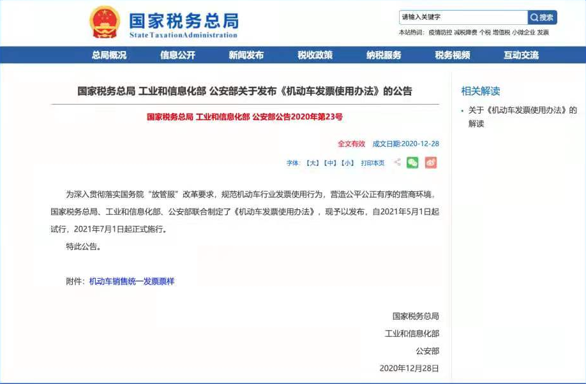
Task: Focus the 请输入关键字 search field
Action: point(463,17)
